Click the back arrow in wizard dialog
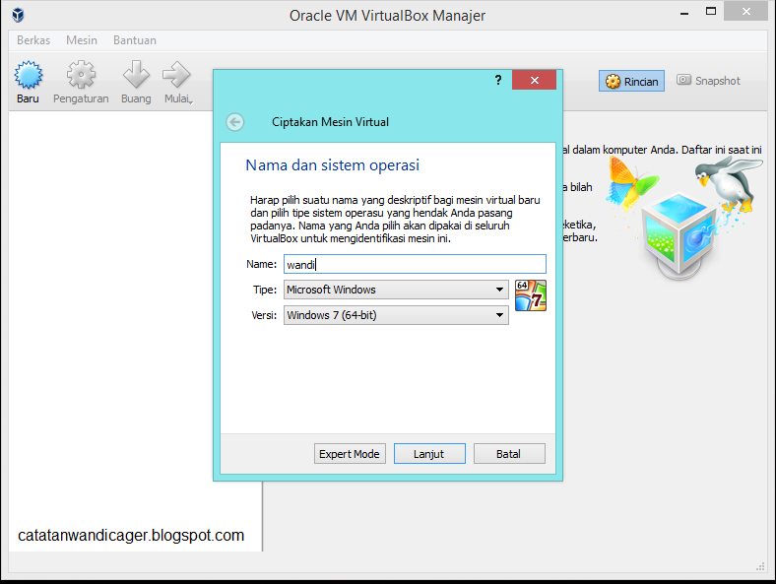Screen dimensions: 776x584 click(x=235, y=122)
